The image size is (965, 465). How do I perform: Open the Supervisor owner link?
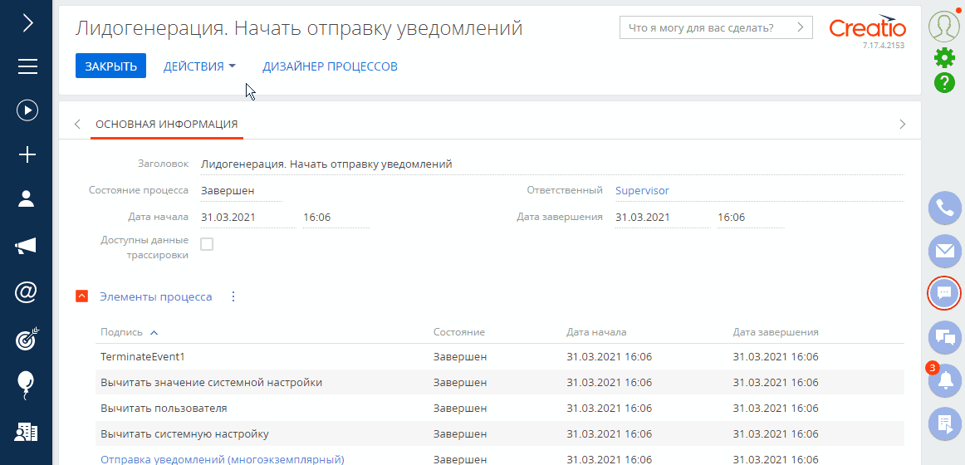coord(642,191)
